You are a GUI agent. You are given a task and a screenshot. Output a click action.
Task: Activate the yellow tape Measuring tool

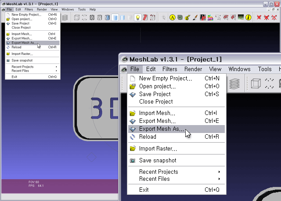coord(187,18)
